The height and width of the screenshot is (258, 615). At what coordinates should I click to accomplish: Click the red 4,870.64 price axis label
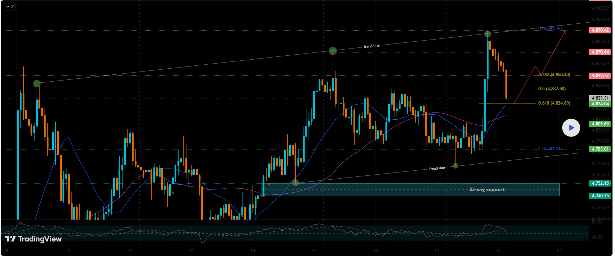600,52
